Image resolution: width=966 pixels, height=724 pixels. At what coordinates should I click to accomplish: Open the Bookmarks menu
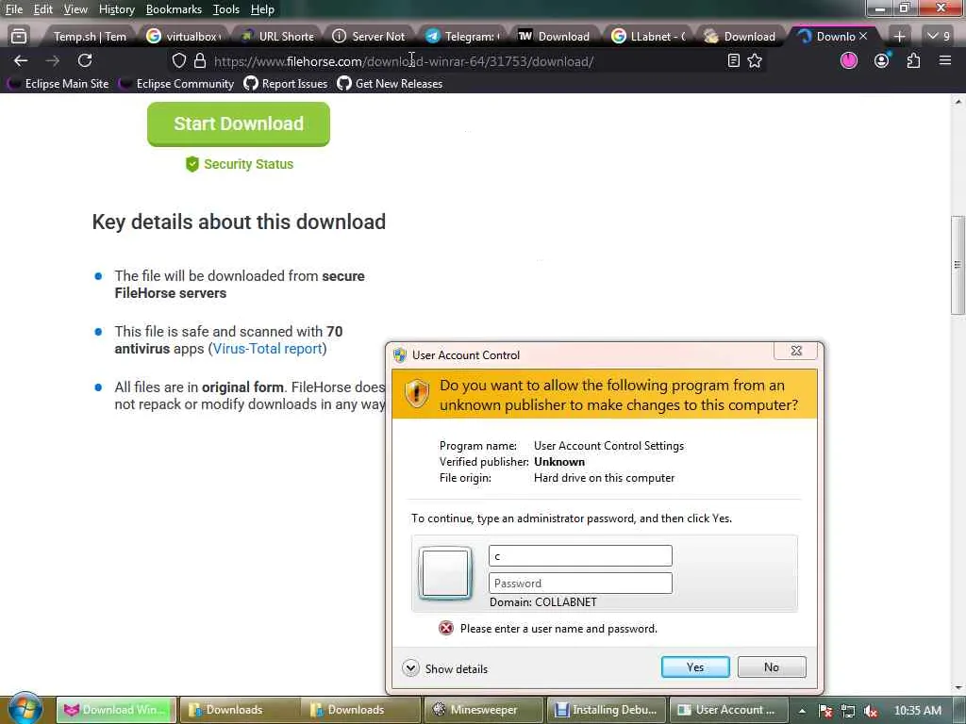pos(174,9)
